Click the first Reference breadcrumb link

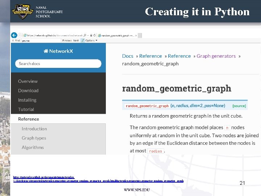pyautogui.click(x=150, y=56)
